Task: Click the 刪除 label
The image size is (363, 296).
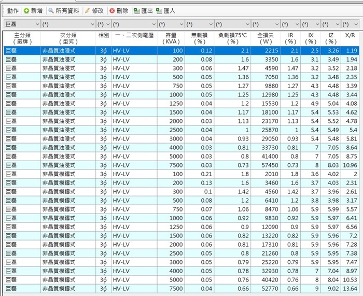Action: click(x=122, y=11)
